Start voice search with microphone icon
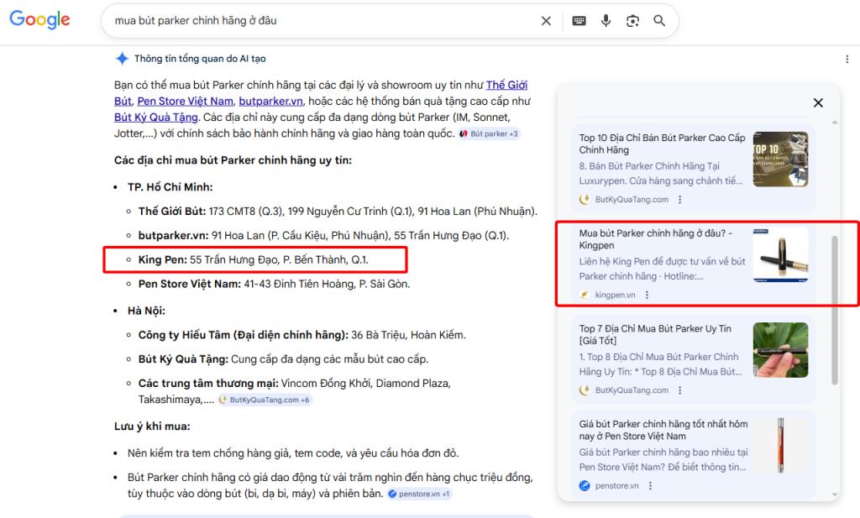The image size is (860, 518). click(x=606, y=21)
